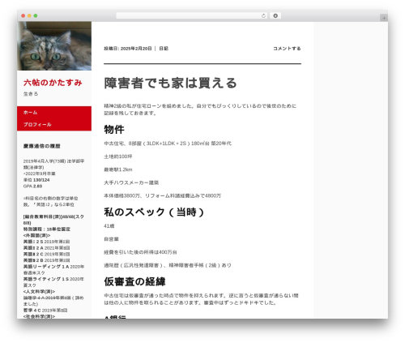Viewport: 405px width, 343px height.
Task: Open the site title 六帖のかたすみ
Action: pyautogui.click(x=53, y=83)
